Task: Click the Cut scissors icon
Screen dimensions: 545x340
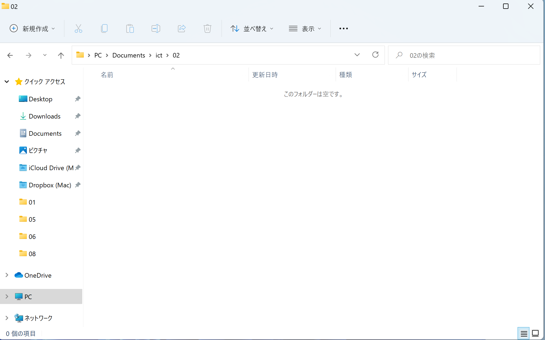Action: 78,28
